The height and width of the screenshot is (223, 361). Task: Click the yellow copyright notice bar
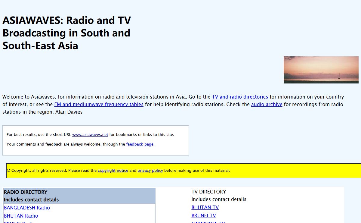click(x=271, y=171)
